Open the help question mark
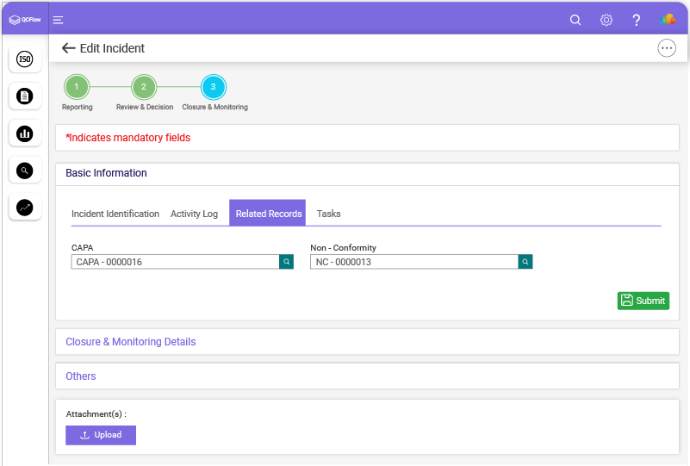690x466 pixels. click(x=636, y=20)
